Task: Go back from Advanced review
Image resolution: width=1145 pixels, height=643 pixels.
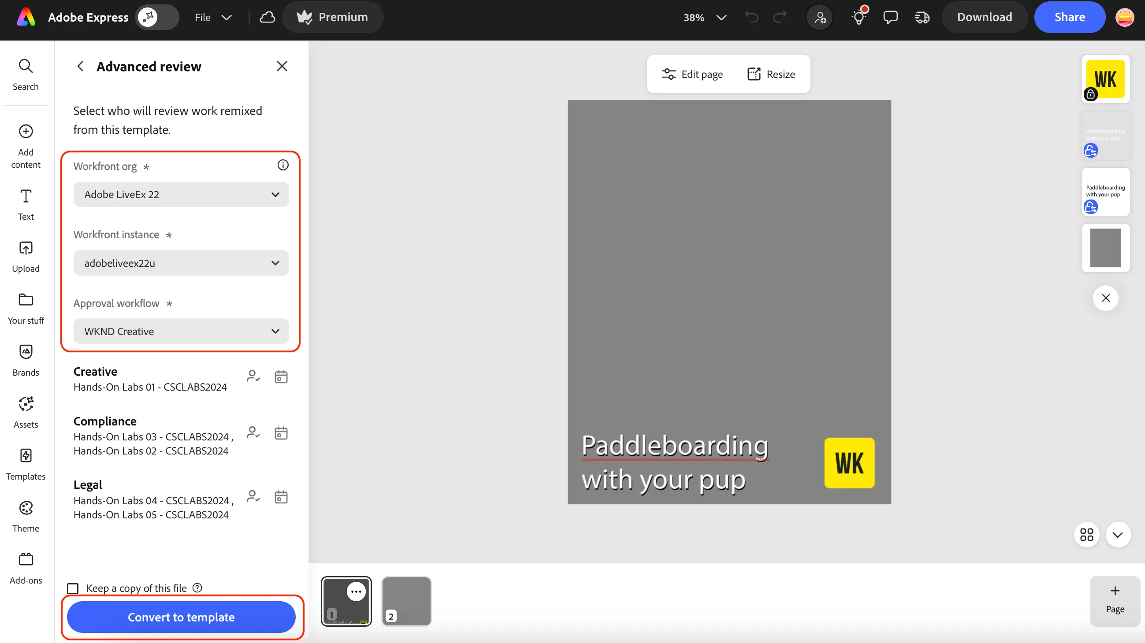Action: tap(81, 67)
